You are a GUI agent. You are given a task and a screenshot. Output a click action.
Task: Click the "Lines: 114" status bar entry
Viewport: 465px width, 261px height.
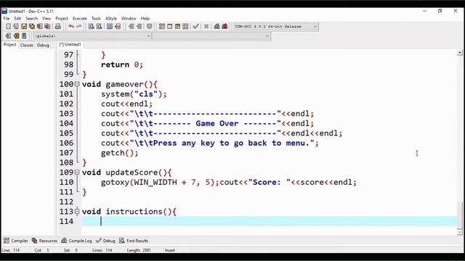tap(102, 250)
